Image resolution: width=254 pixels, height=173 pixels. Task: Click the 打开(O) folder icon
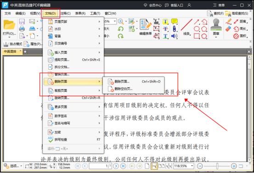click(x=9, y=25)
